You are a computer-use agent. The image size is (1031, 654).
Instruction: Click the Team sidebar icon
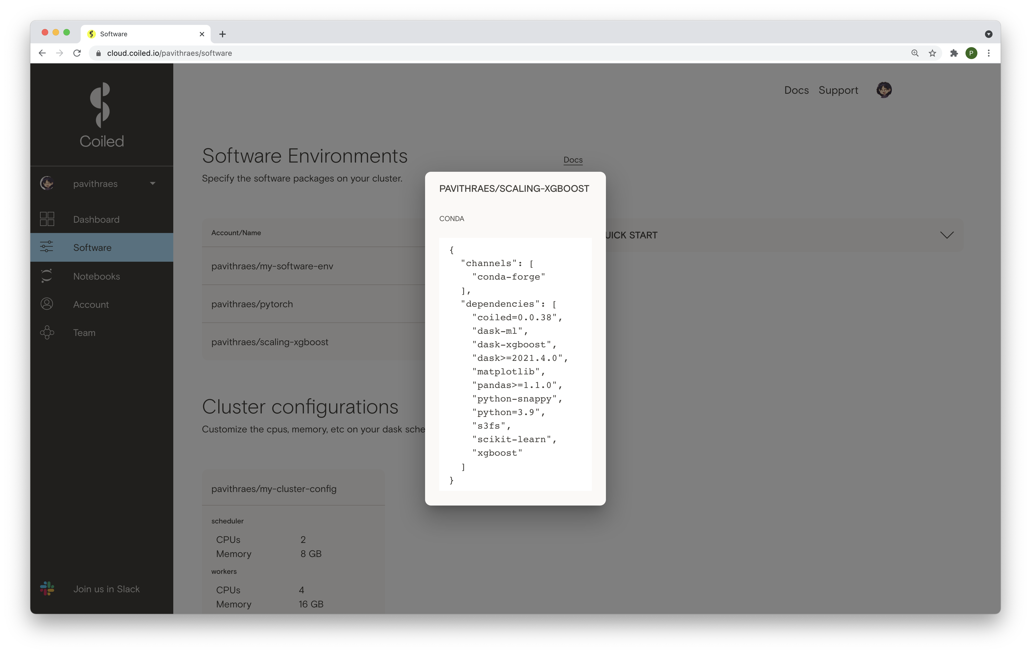[x=47, y=333]
